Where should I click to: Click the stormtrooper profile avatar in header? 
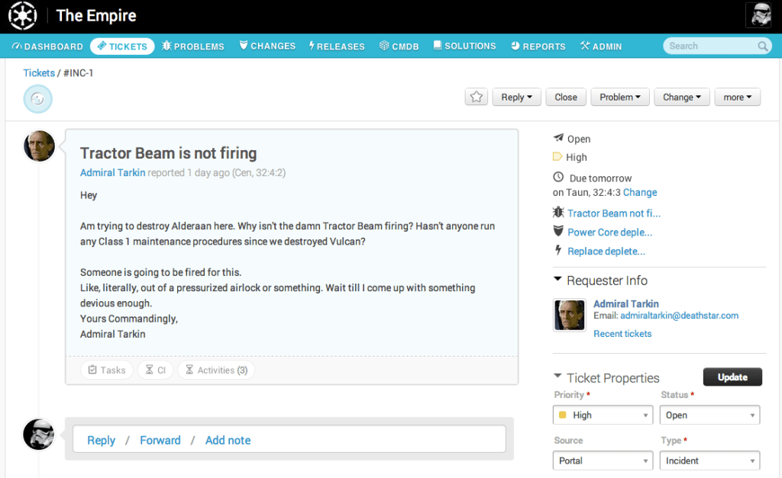pyautogui.click(x=760, y=16)
